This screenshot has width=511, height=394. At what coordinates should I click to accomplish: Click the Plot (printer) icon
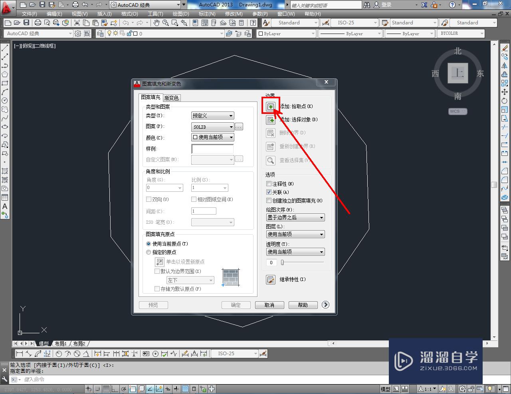coord(38,23)
